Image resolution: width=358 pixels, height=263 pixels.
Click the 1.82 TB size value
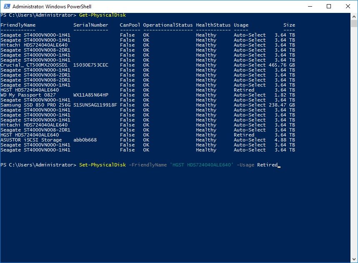pyautogui.click(x=285, y=95)
